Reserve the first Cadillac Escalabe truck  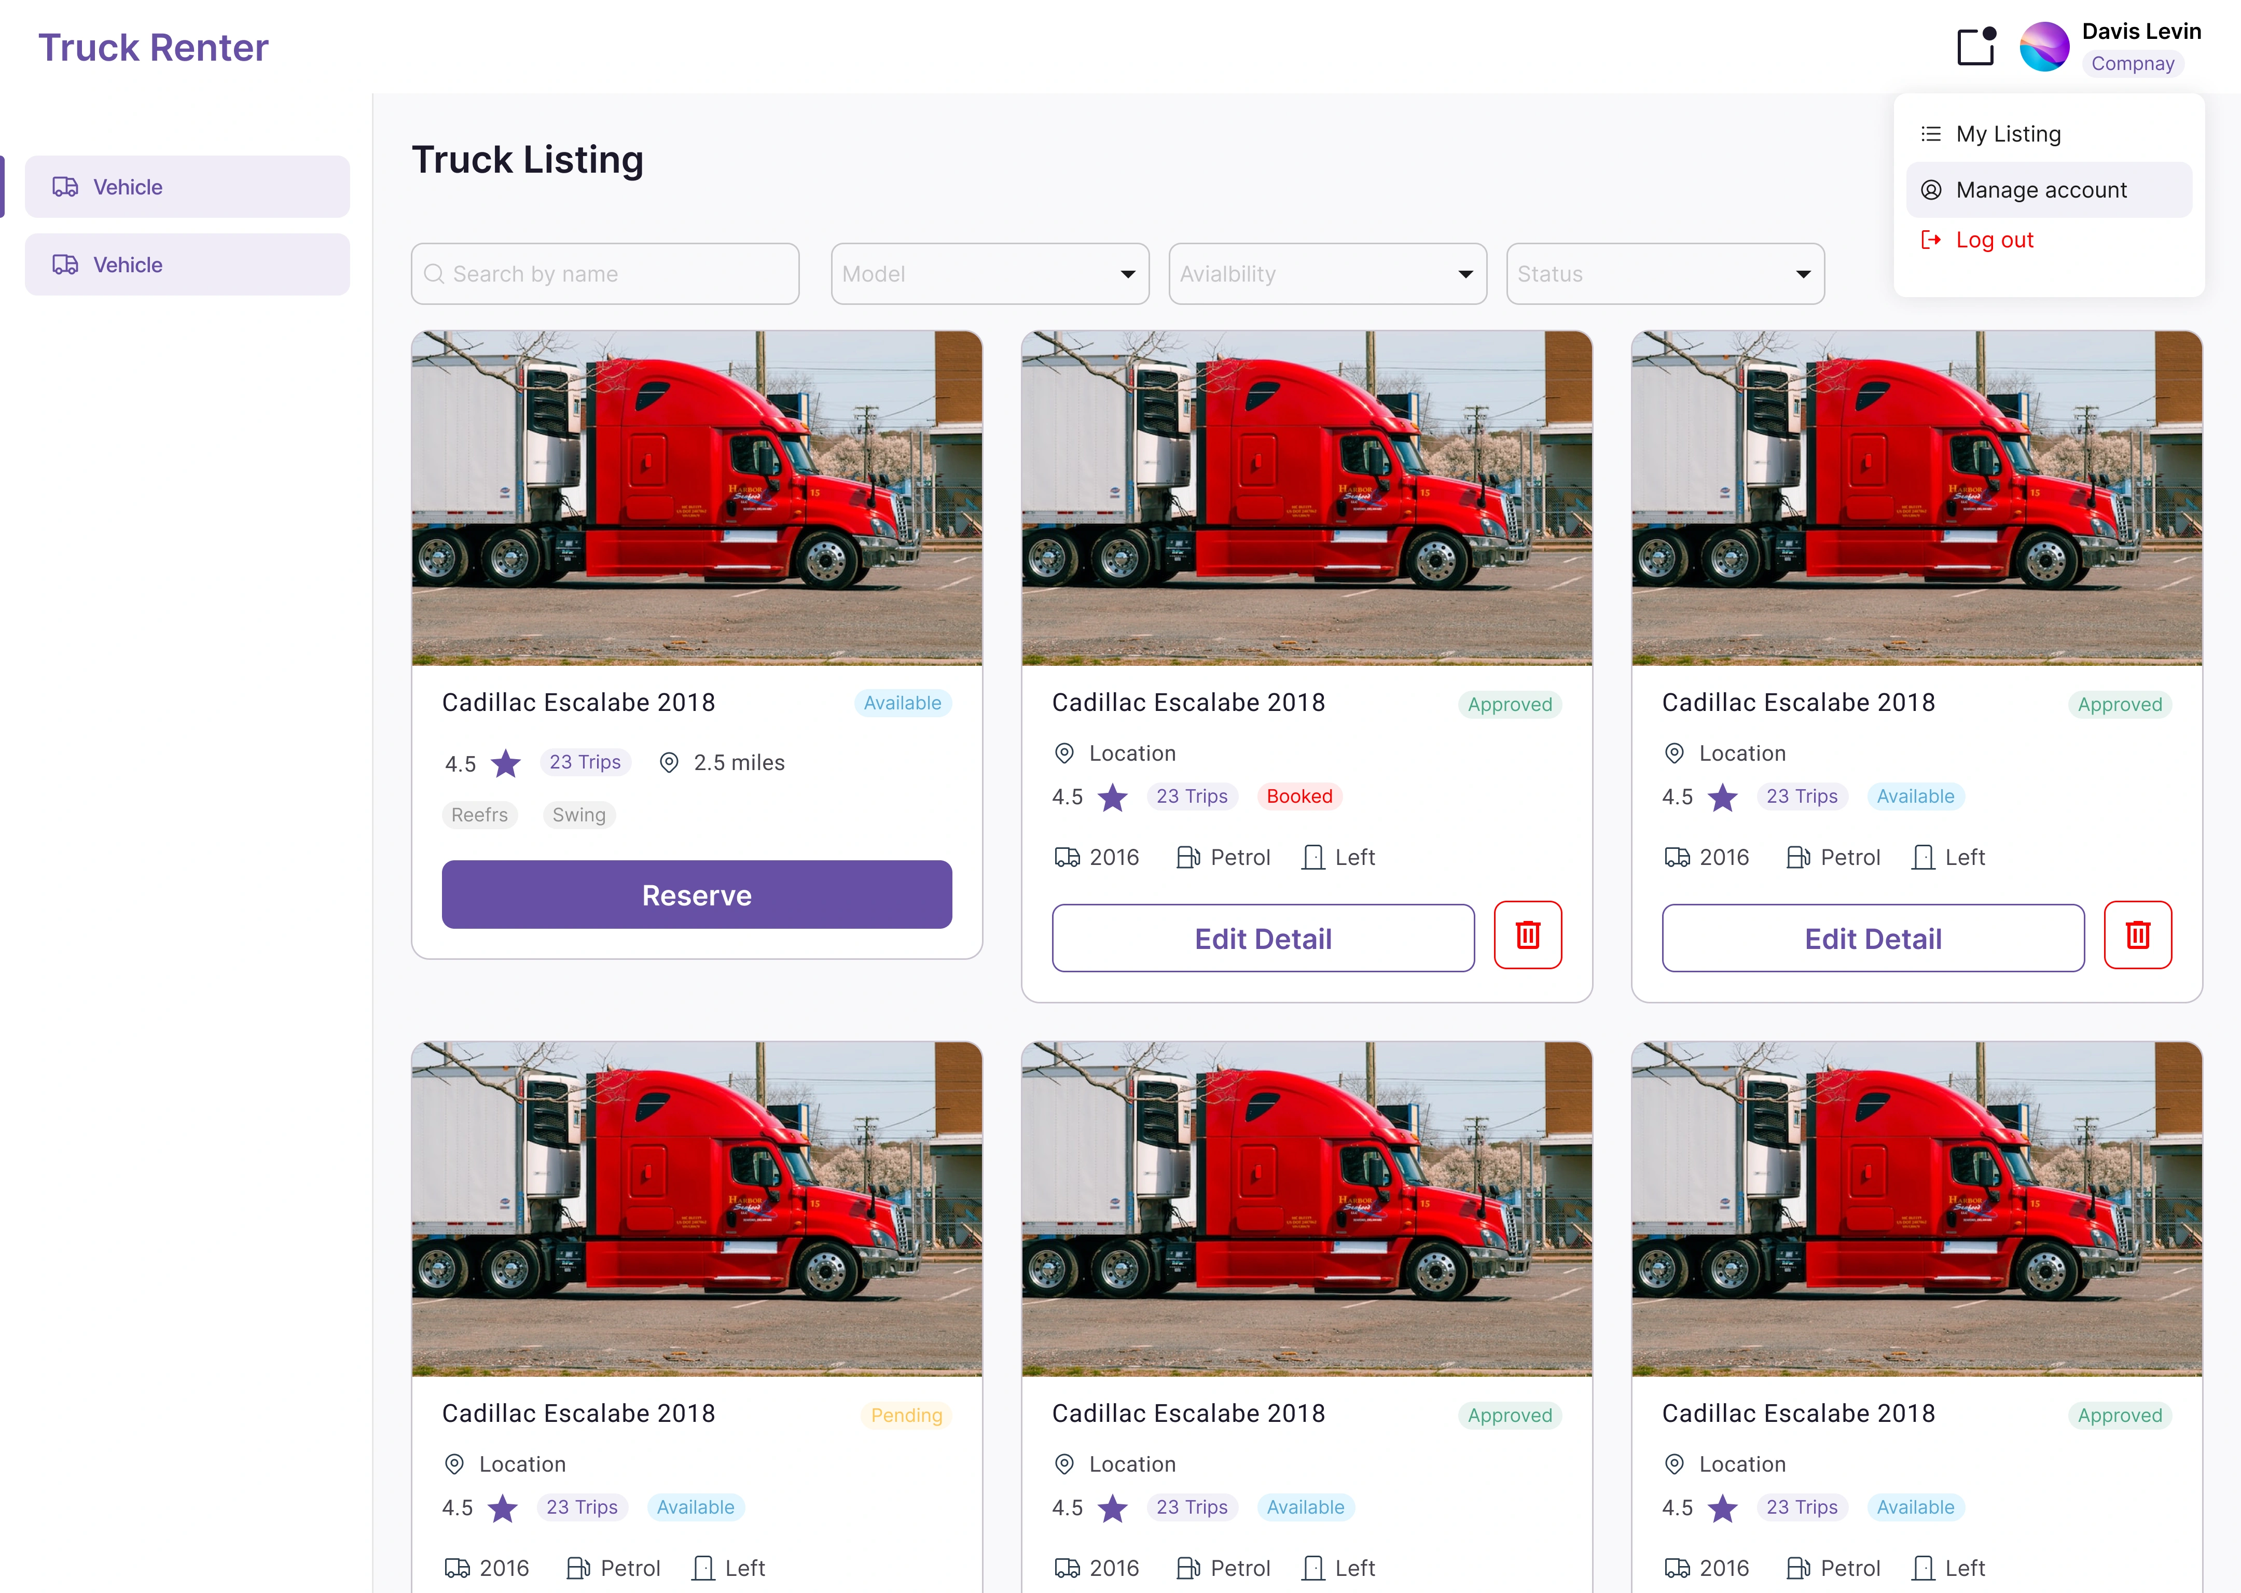697,895
